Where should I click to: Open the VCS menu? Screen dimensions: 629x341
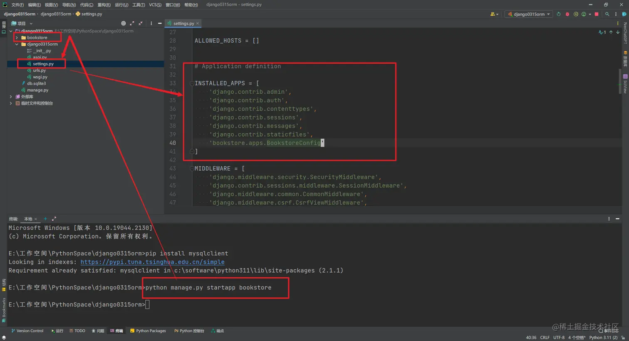(x=155, y=5)
